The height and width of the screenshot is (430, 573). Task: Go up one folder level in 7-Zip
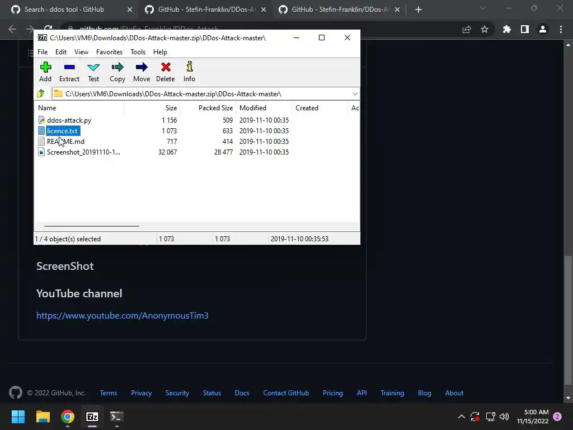tap(41, 94)
